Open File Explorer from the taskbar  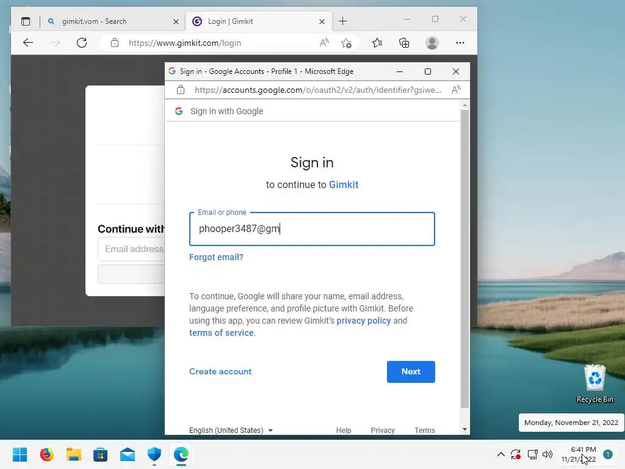click(x=74, y=454)
